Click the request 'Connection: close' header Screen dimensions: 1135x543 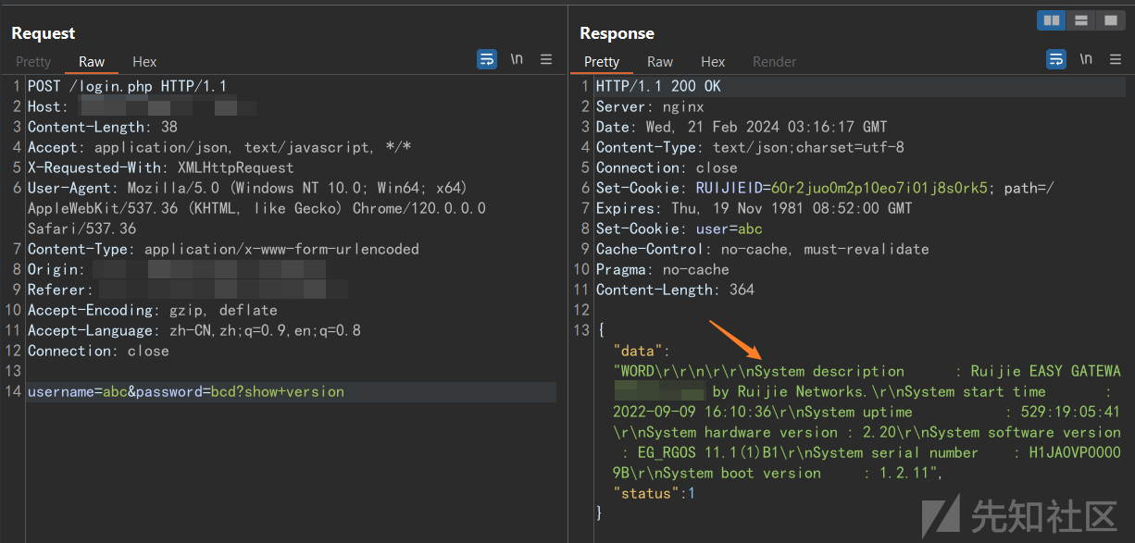[x=98, y=351]
